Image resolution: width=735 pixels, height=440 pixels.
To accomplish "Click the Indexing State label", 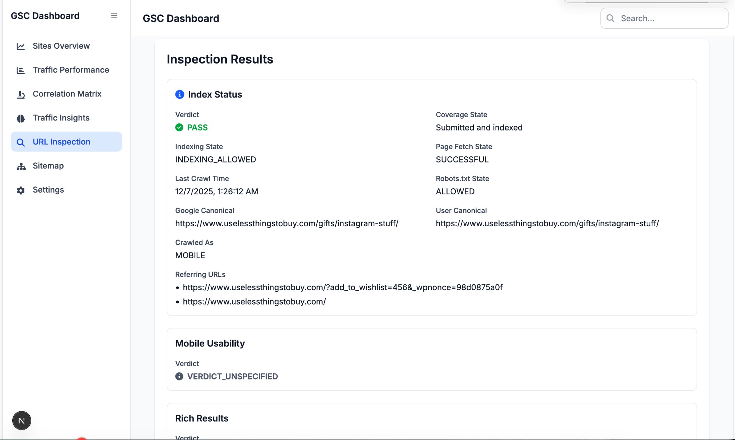I will (x=199, y=147).
